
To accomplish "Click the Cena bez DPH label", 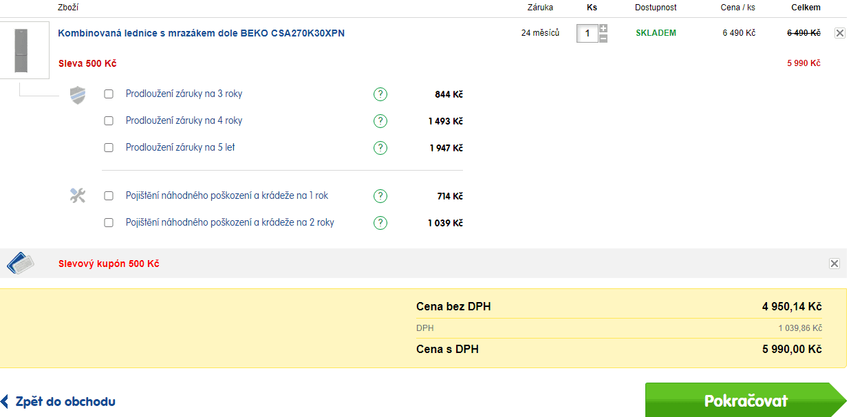I will coord(453,307).
